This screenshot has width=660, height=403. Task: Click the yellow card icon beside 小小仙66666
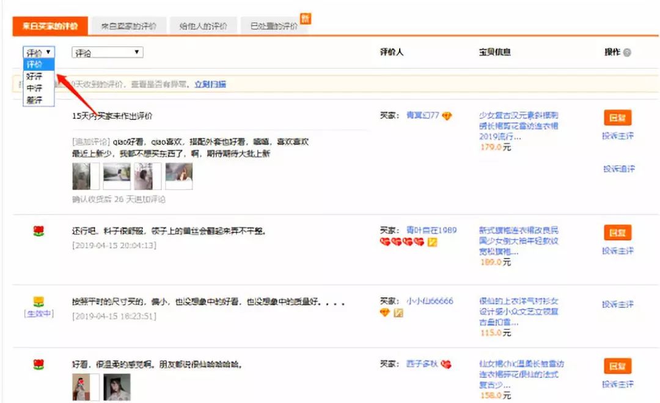click(398, 312)
